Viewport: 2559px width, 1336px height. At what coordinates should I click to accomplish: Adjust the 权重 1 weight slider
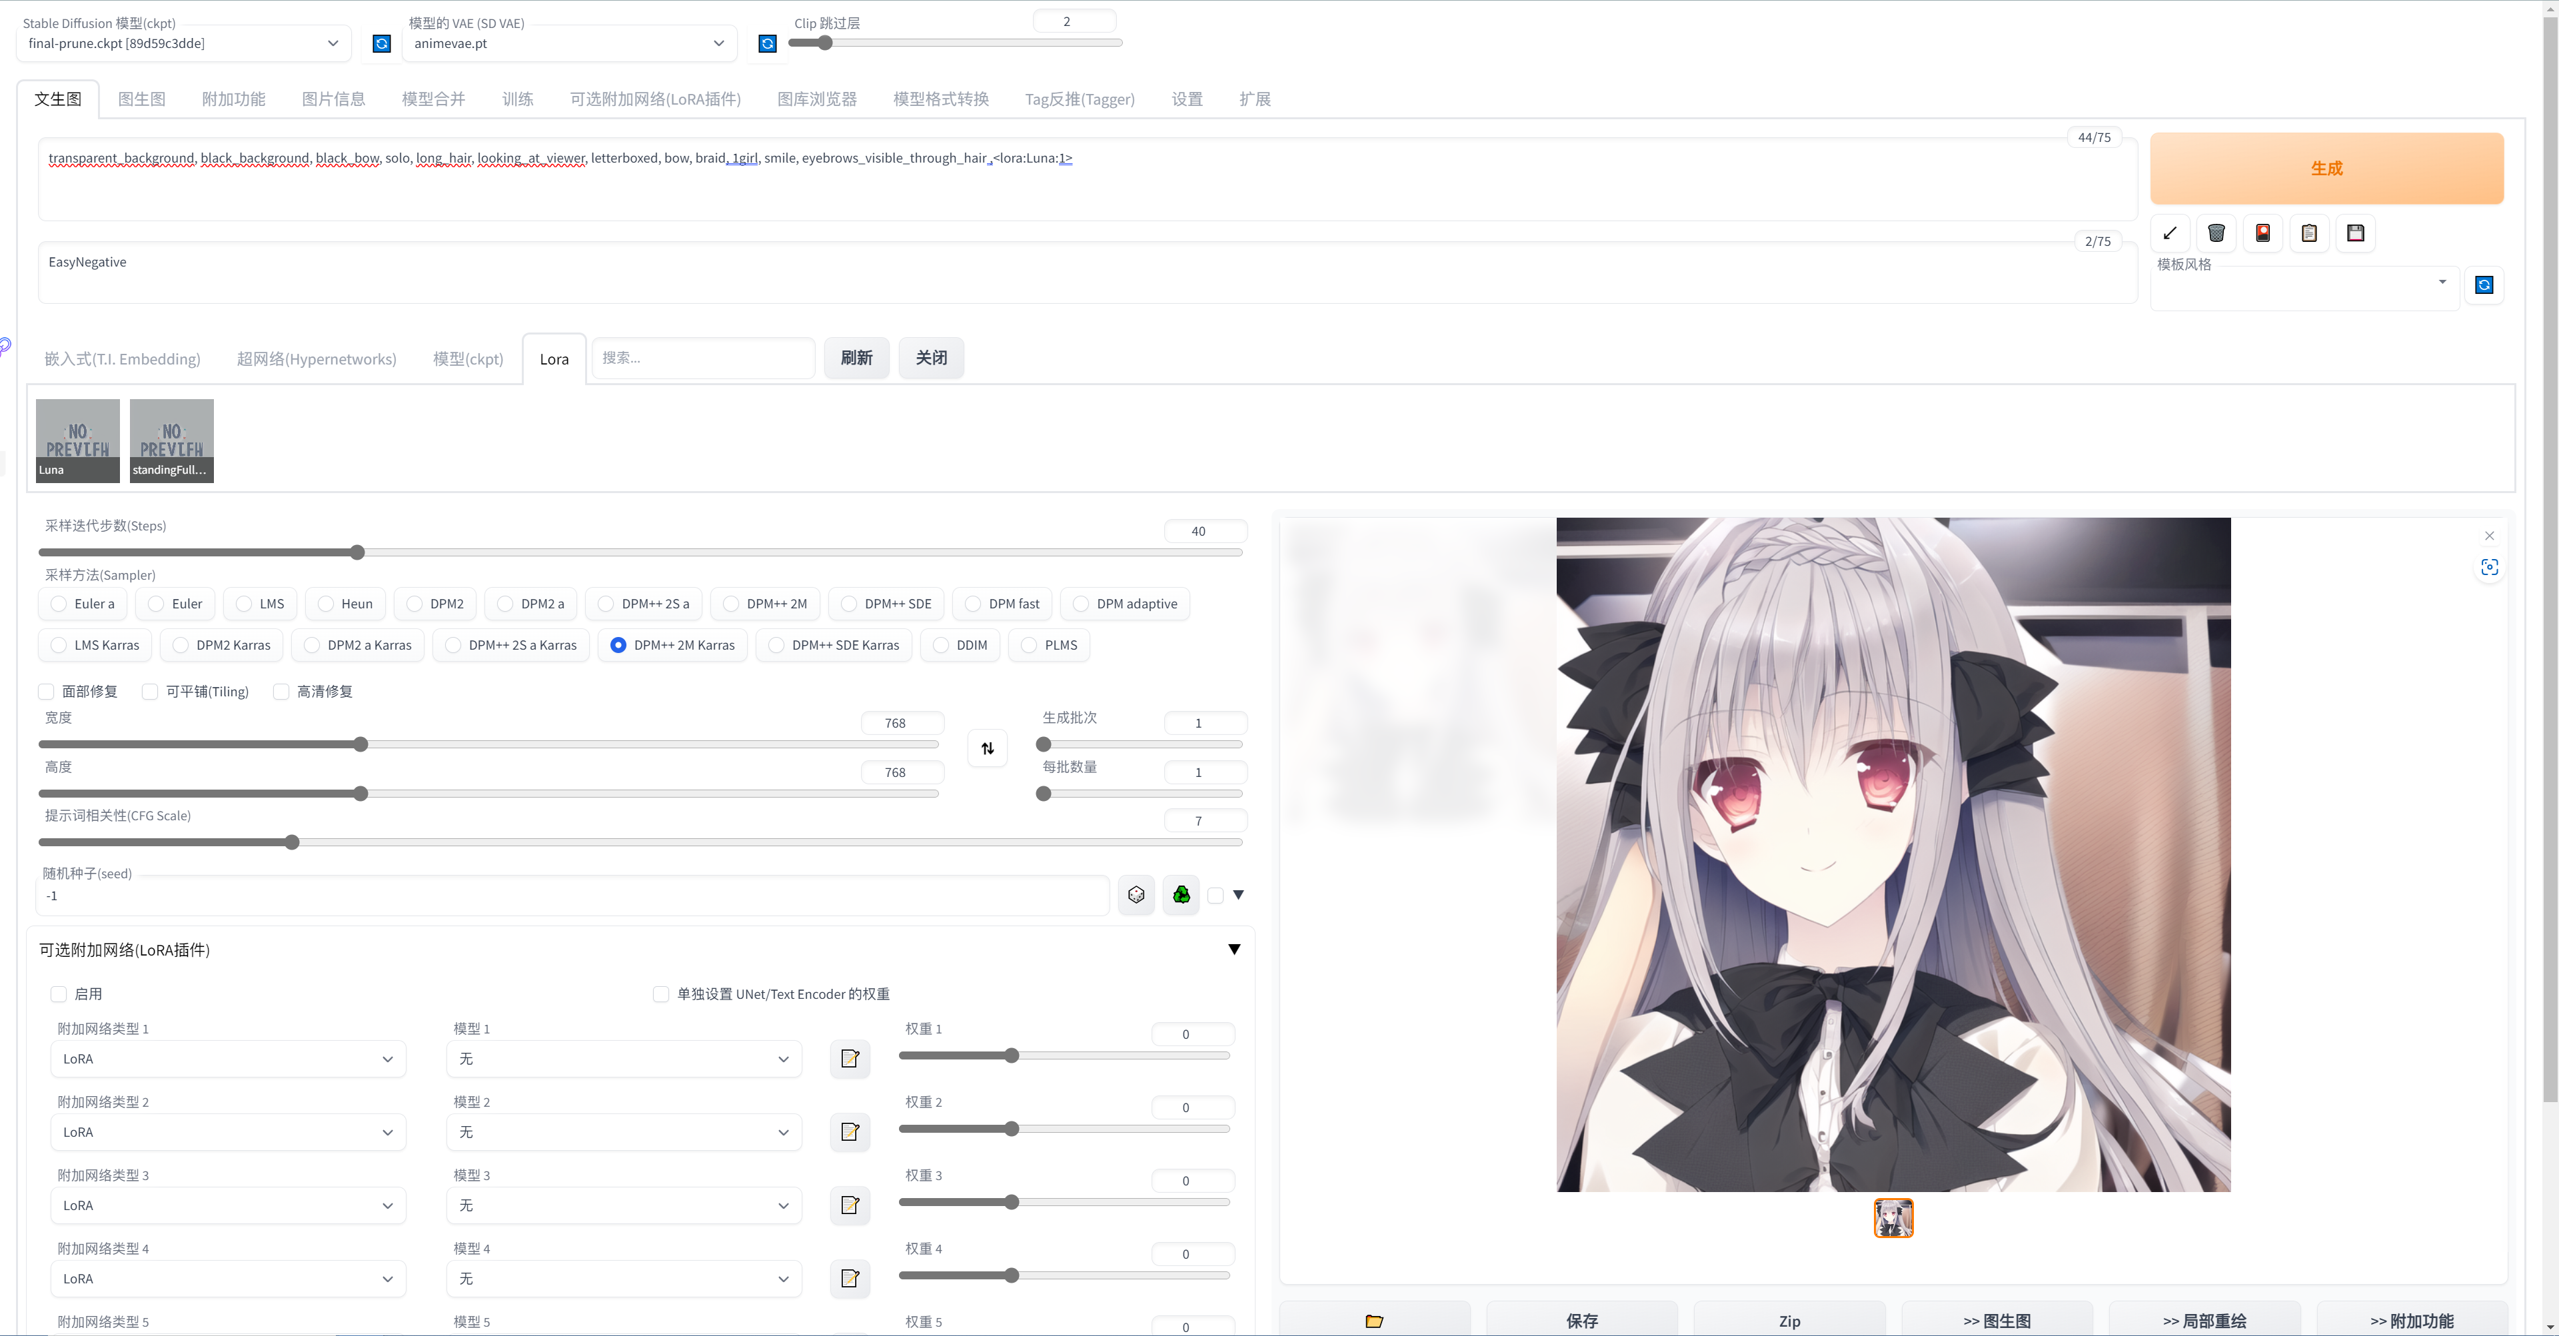click(1065, 1056)
